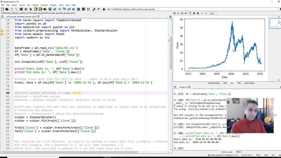Image resolution: width=281 pixels, height=158 pixels.
Task: Step over current line debug icon
Action: 60,9
